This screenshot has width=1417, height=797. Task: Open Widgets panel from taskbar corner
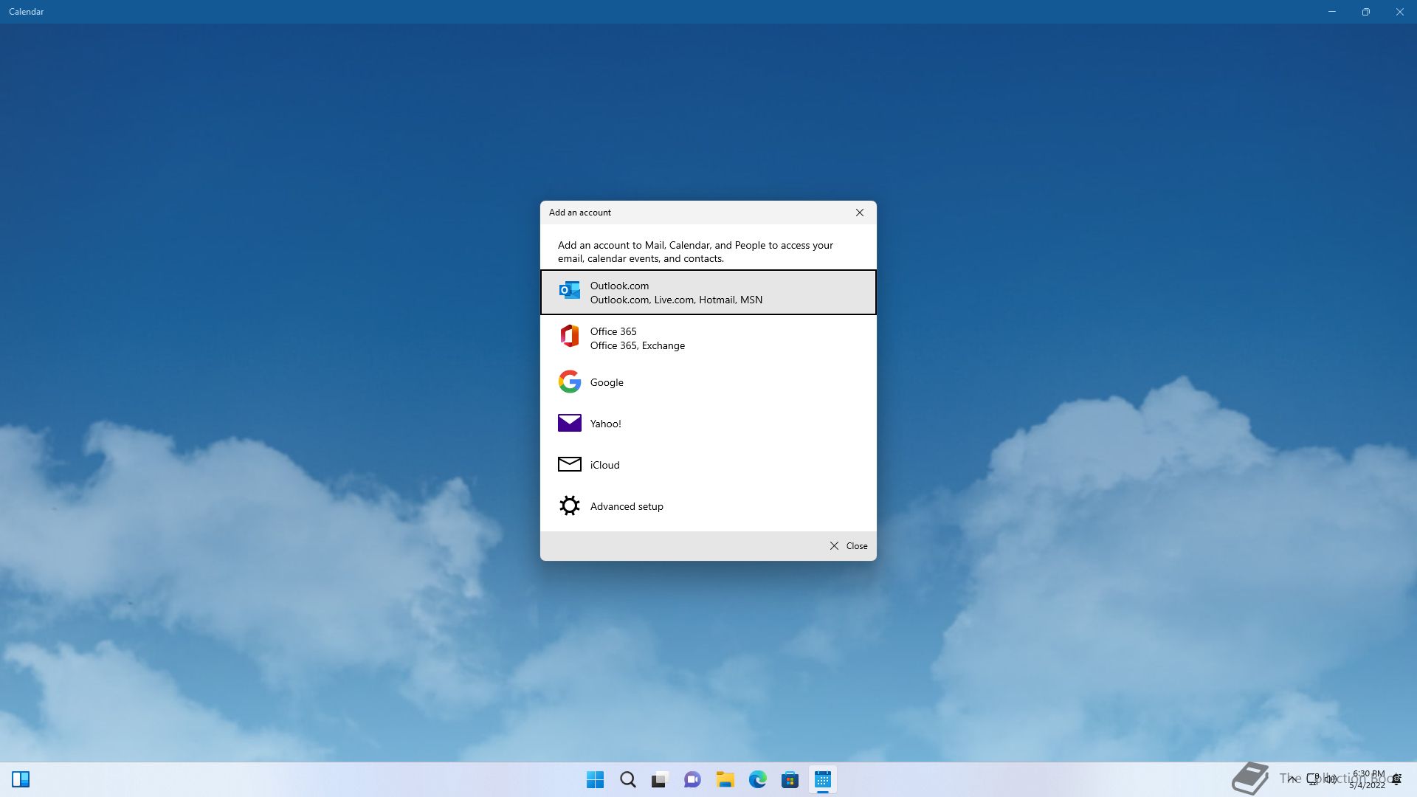pos(21,779)
